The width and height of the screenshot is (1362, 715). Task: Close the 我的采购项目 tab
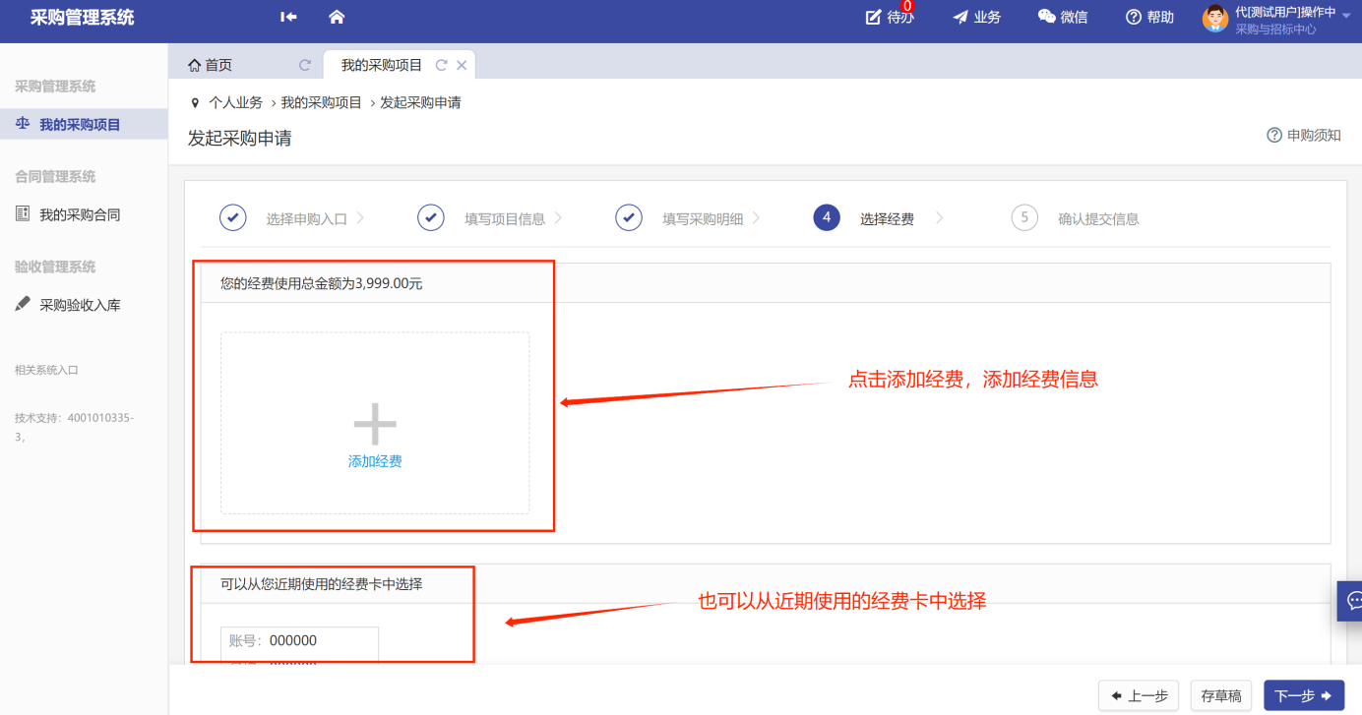(462, 65)
